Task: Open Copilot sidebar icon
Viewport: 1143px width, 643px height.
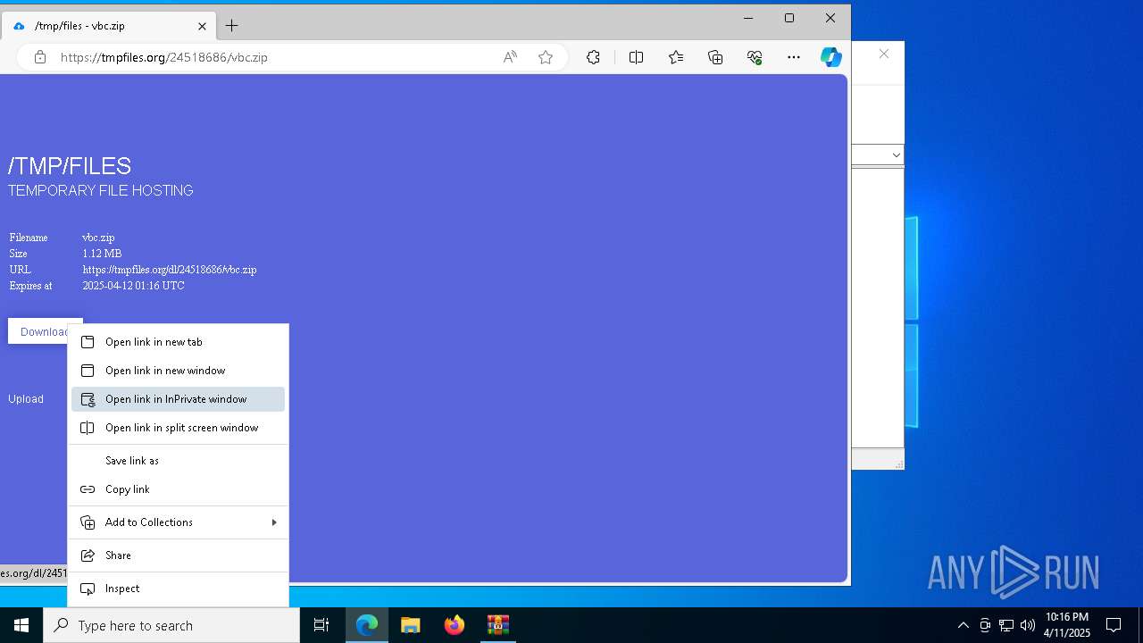Action: 831,57
